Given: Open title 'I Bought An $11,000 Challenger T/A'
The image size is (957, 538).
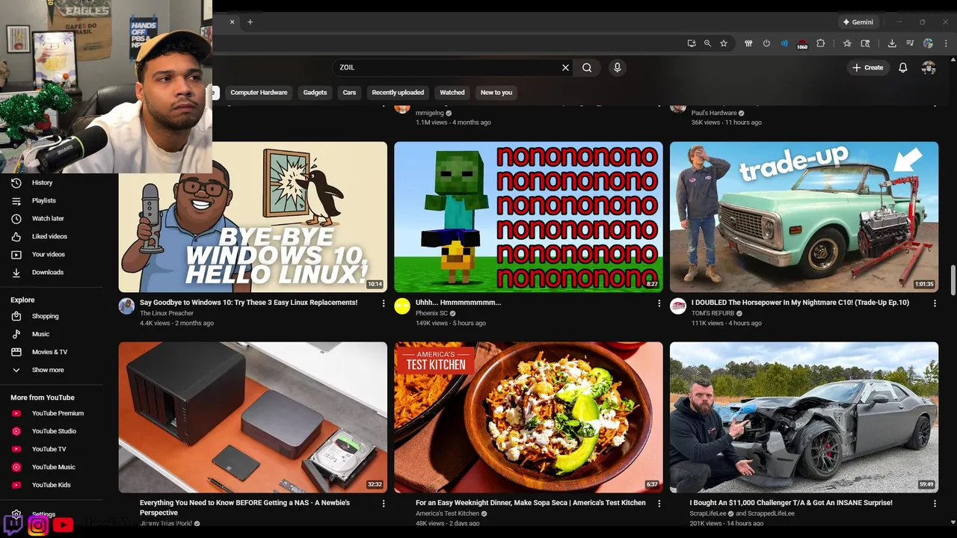Looking at the screenshot, I should (791, 503).
